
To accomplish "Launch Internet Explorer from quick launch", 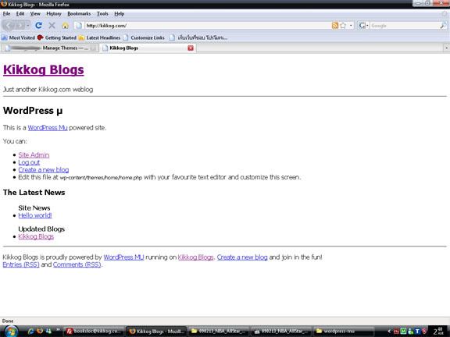I will (30, 331).
